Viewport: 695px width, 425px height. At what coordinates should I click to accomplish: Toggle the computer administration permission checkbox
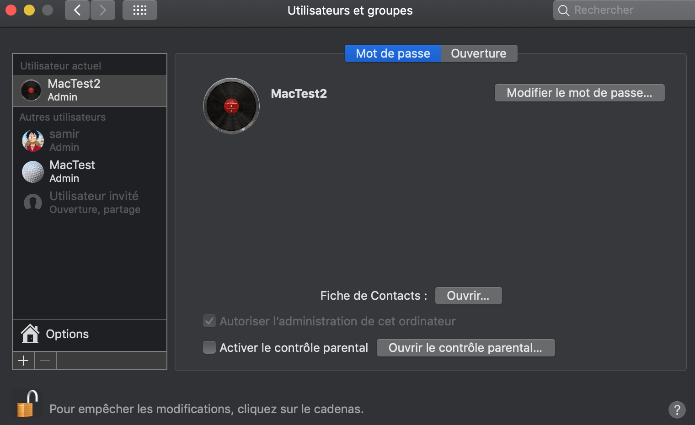[x=209, y=321]
